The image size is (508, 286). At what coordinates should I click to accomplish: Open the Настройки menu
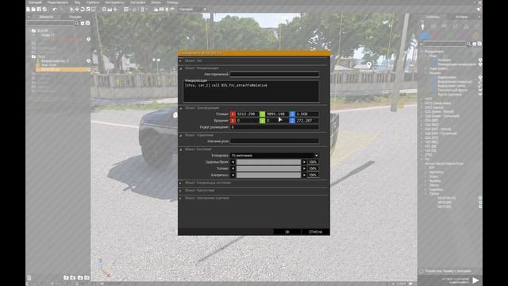137,2
